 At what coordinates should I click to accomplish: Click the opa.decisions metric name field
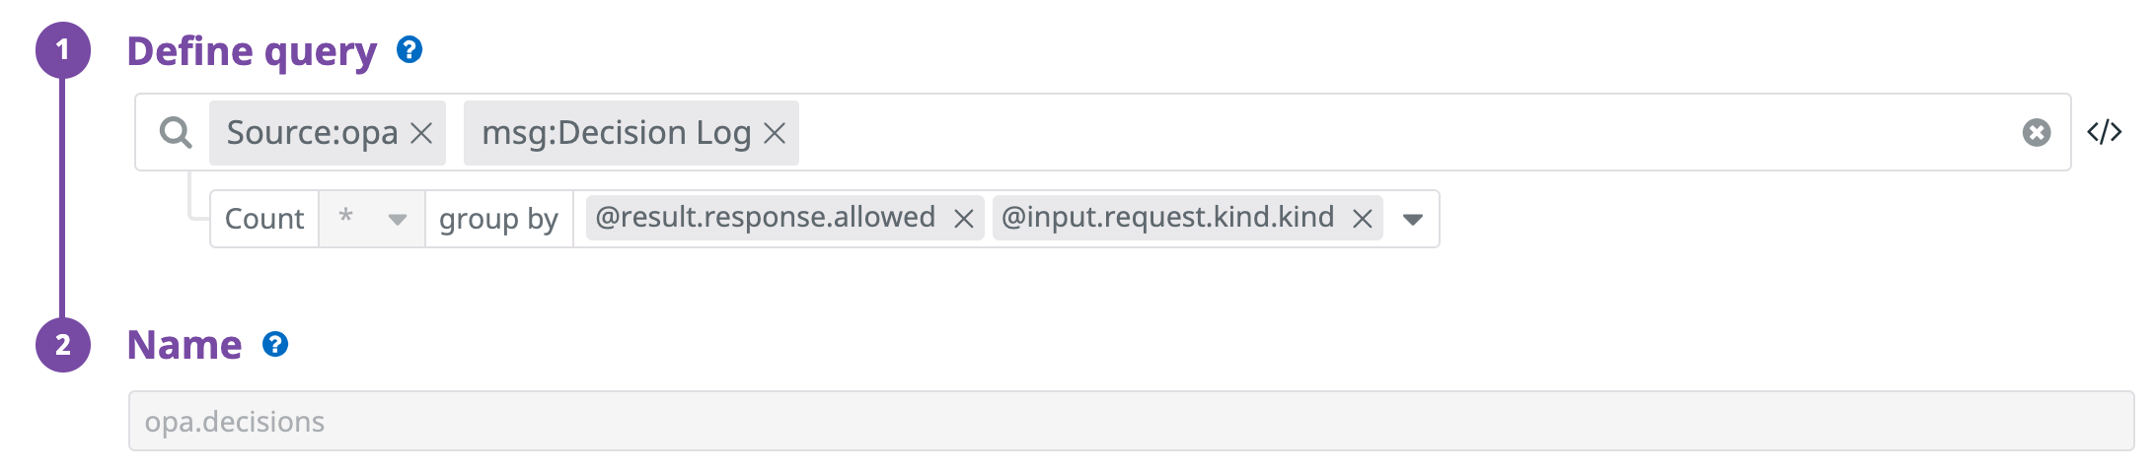click(1131, 422)
